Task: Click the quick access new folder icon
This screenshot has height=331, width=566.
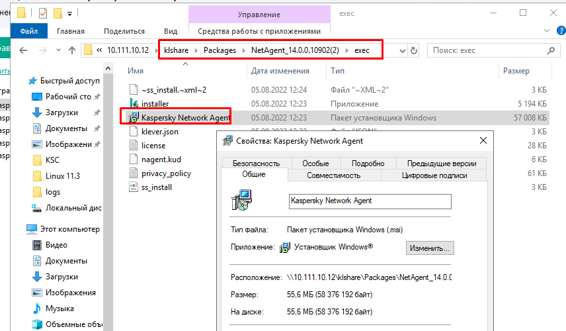Action: tap(58, 13)
